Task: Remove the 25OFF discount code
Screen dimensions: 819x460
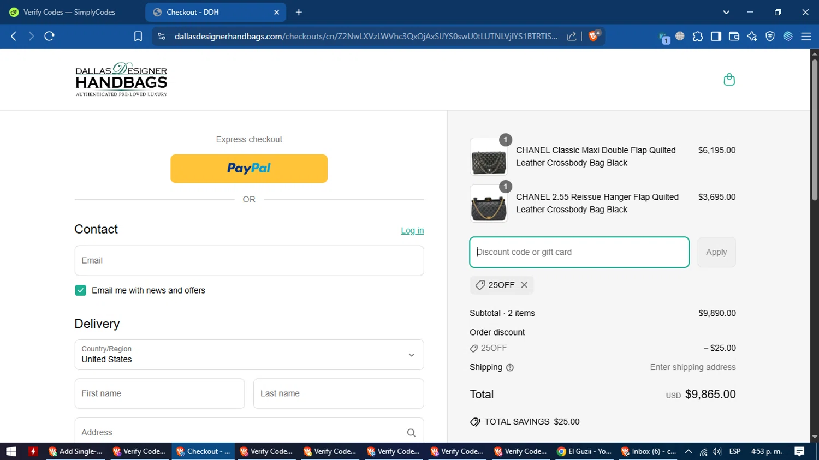Action: click(x=524, y=285)
